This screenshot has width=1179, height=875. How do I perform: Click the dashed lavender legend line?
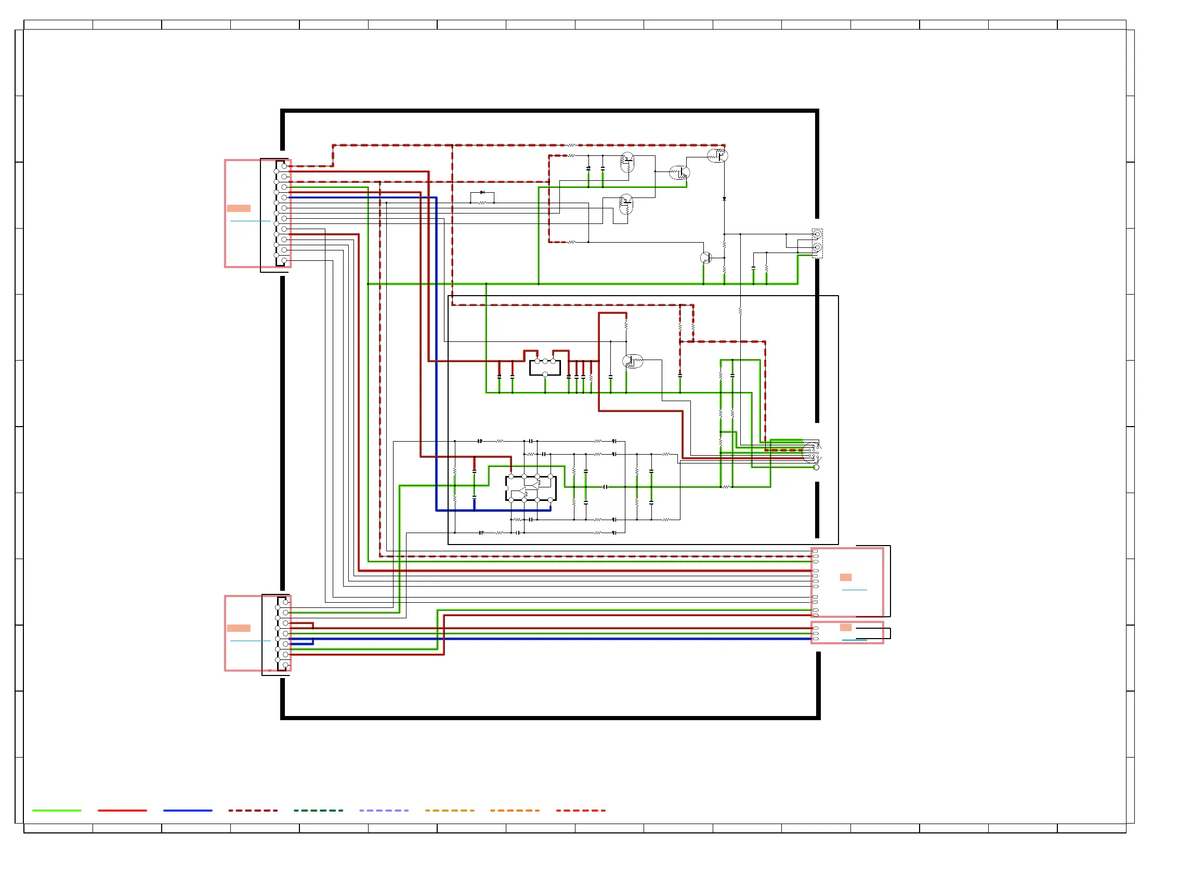pos(384,811)
